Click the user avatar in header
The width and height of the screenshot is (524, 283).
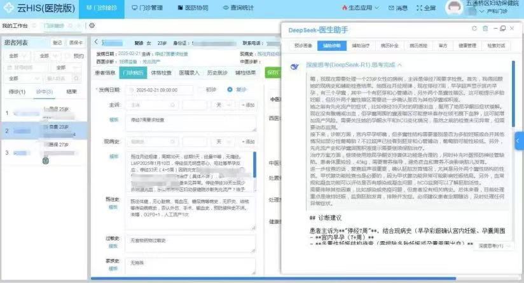454,8
